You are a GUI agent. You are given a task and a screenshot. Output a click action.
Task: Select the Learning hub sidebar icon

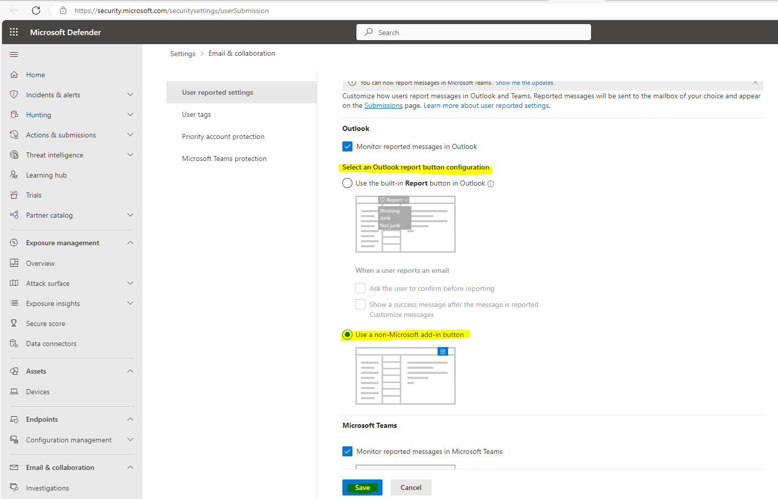click(x=15, y=175)
